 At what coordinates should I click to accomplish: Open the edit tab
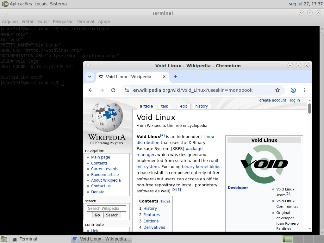pyautogui.click(x=184, y=106)
